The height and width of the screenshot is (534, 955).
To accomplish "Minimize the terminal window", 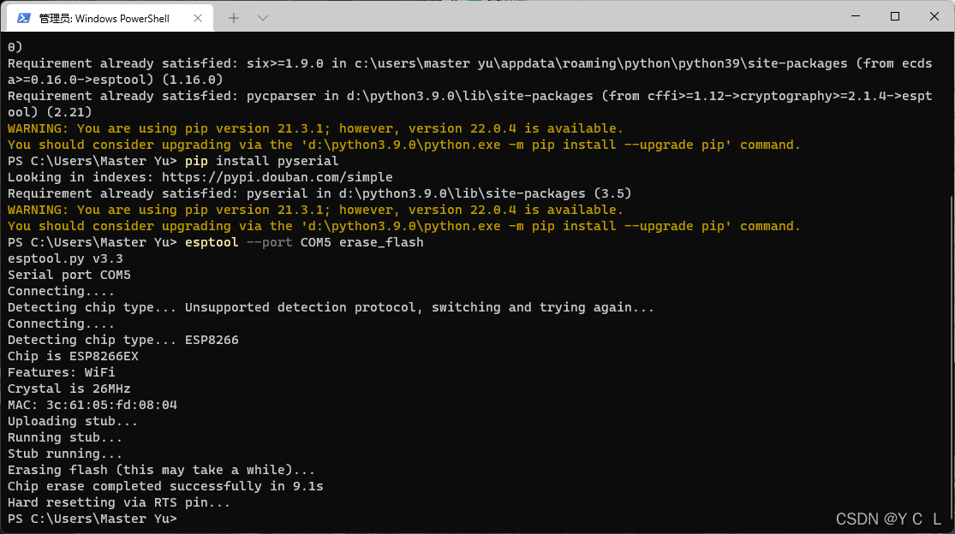I will (856, 16).
